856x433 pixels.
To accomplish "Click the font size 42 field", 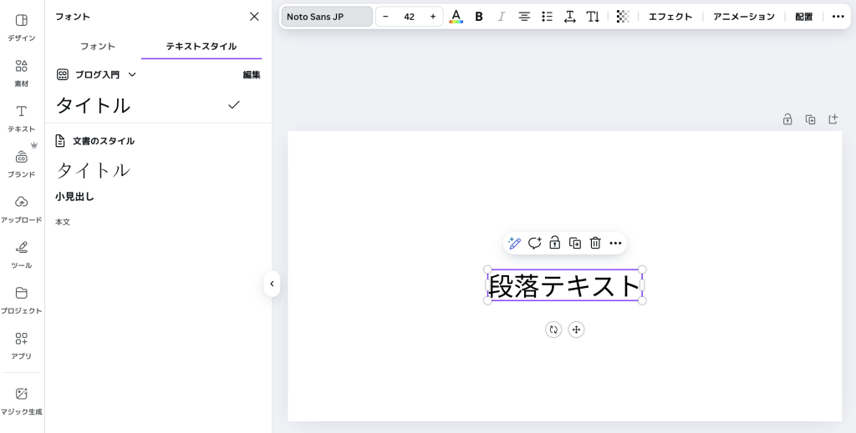I will pos(409,17).
